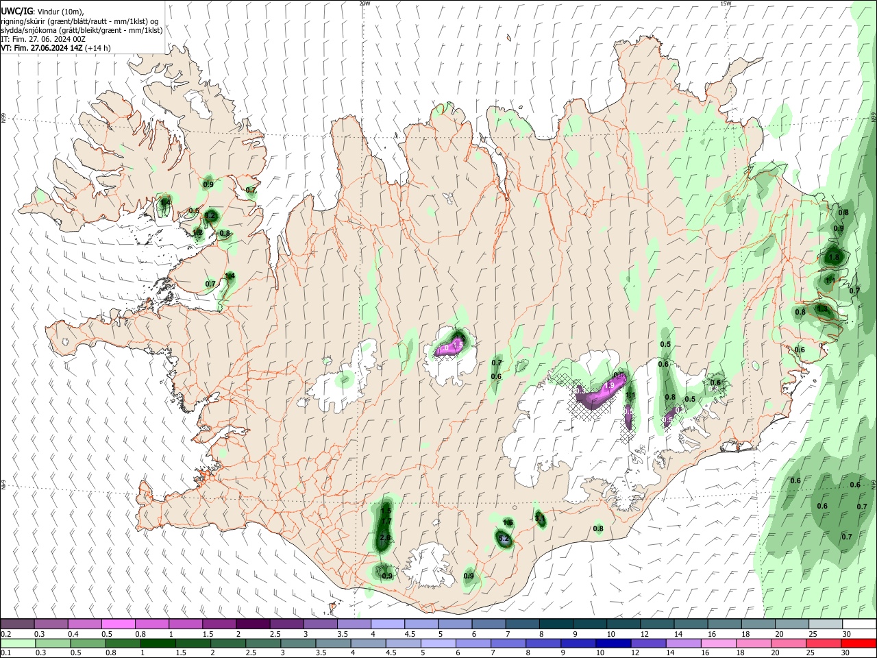Click the 2.6 precipitation value in the southwest

point(385,538)
